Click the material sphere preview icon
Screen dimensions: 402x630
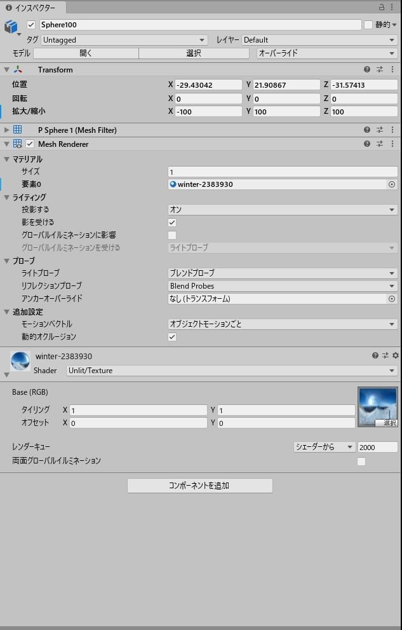pos(20,361)
